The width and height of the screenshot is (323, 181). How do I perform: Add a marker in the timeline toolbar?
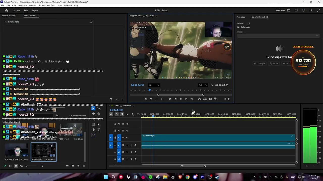pos(127,114)
